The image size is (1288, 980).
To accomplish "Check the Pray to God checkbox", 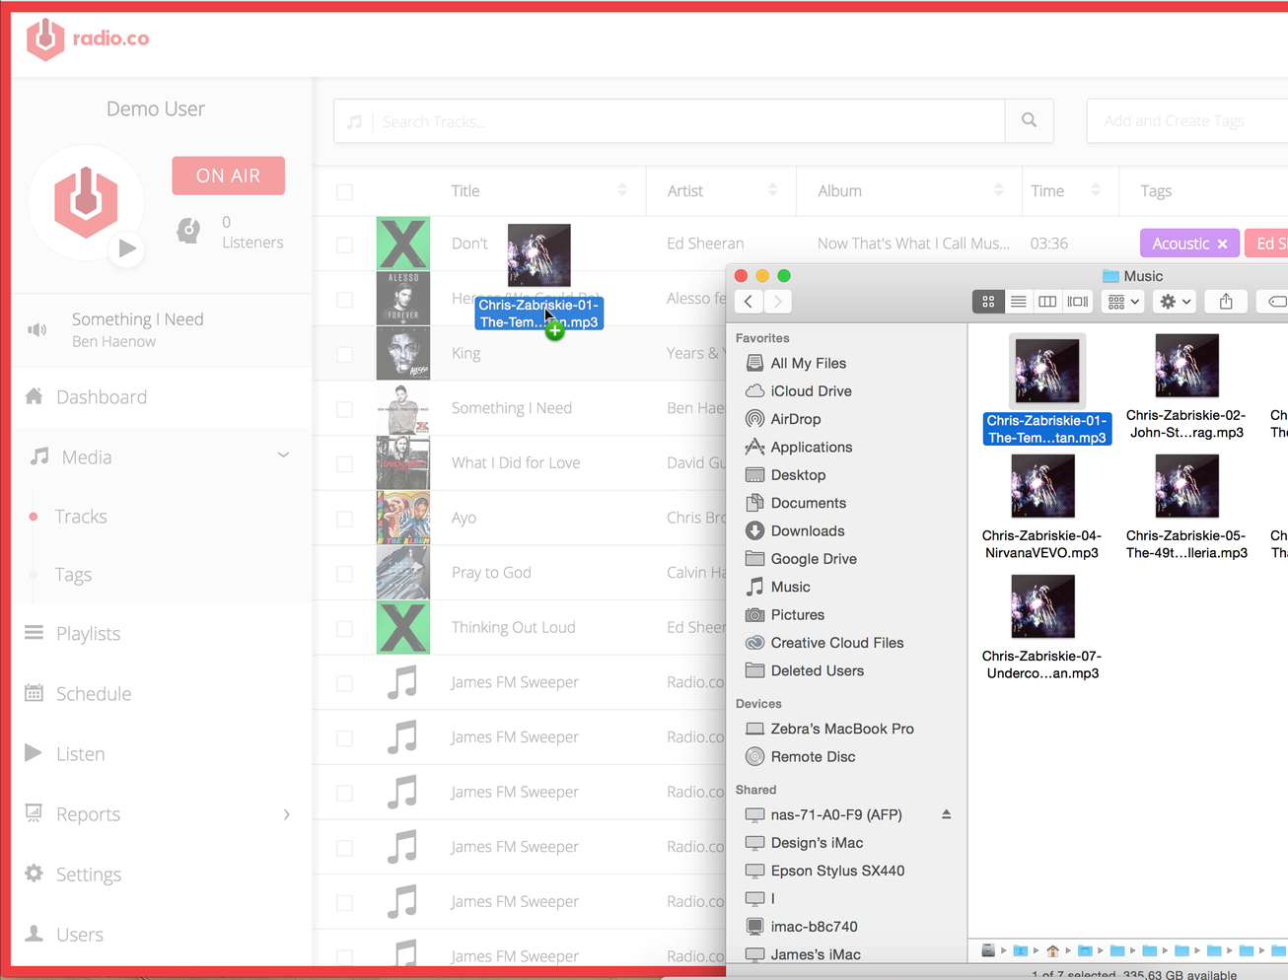I will coord(344,573).
